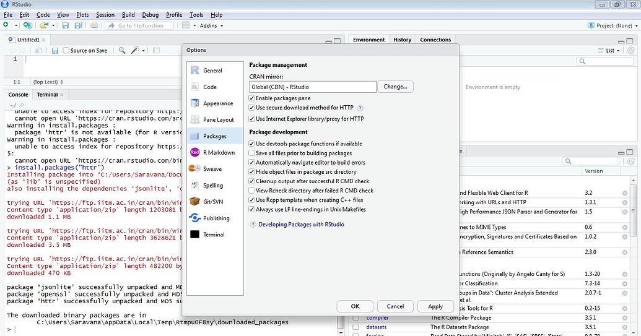
Task: Switch to the History tab
Action: coord(402,40)
